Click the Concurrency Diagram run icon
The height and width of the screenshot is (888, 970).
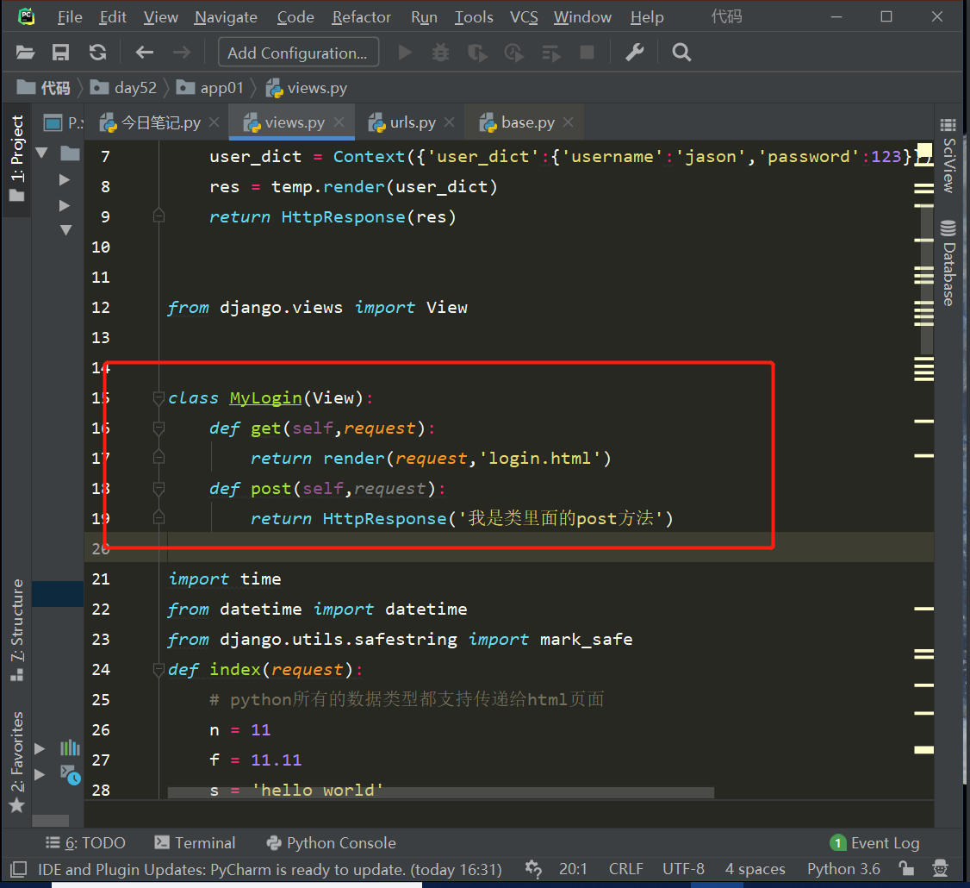tap(551, 53)
